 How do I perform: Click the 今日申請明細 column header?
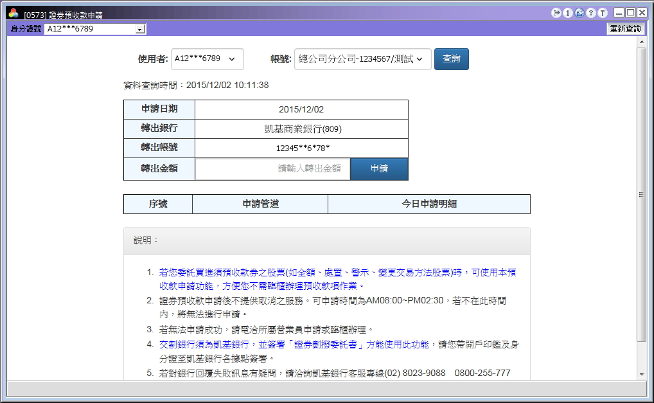point(429,204)
